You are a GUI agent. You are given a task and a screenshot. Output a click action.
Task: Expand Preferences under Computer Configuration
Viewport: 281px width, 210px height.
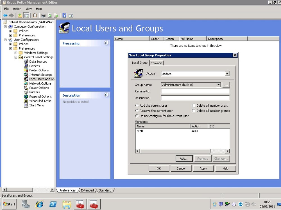point(11,35)
